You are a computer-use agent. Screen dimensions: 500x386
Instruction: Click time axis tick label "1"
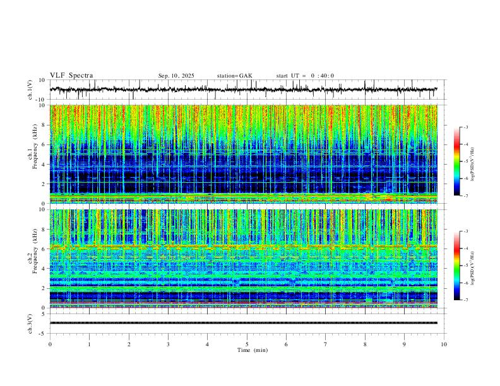(89, 344)
